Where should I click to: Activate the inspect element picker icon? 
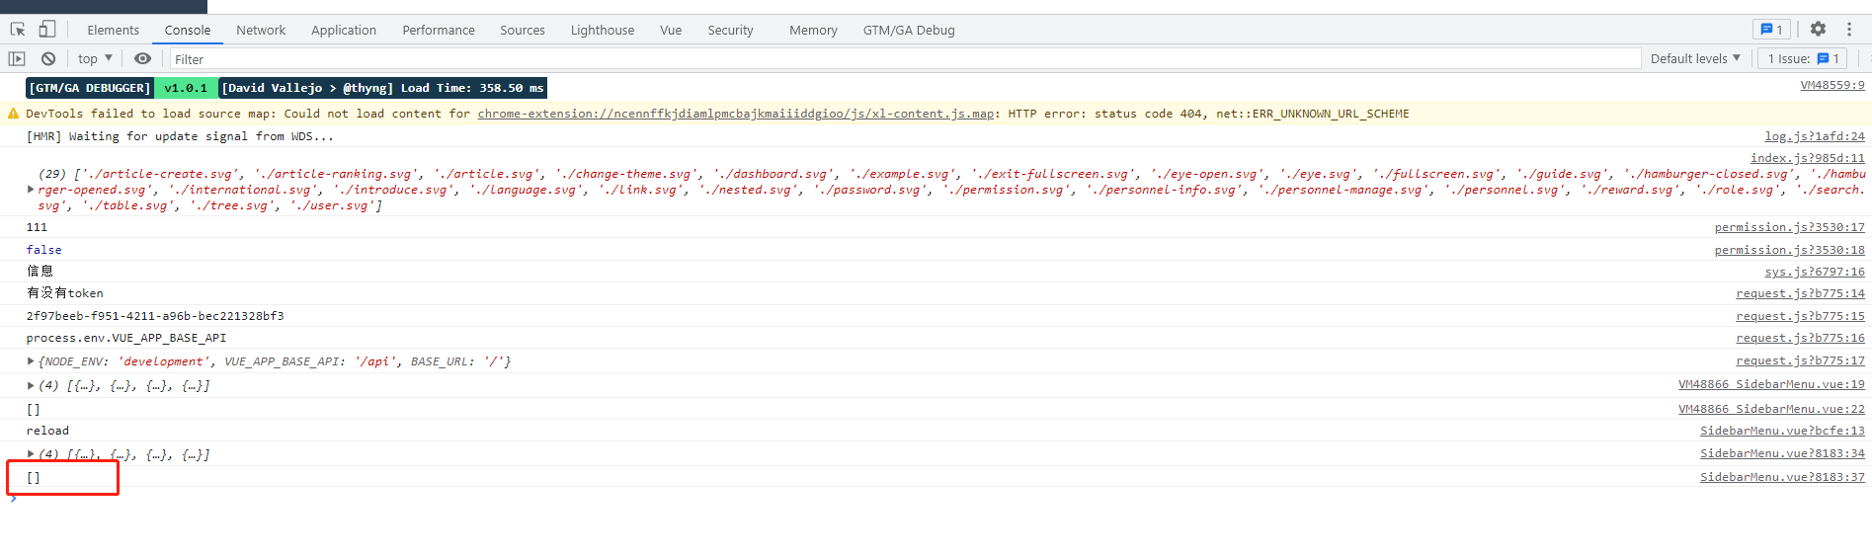pyautogui.click(x=18, y=30)
